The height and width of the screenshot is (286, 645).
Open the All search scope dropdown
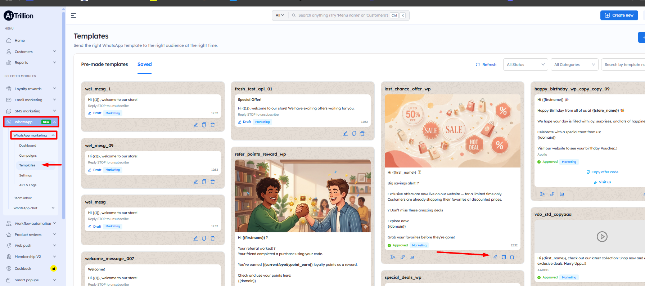[x=280, y=15]
